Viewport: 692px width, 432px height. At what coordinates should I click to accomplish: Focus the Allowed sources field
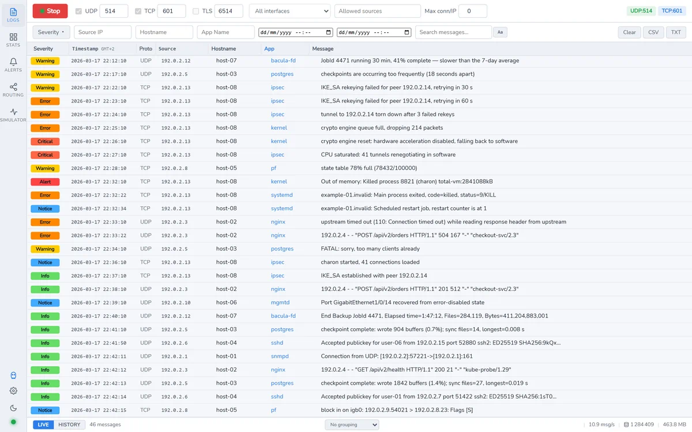pyautogui.click(x=378, y=11)
